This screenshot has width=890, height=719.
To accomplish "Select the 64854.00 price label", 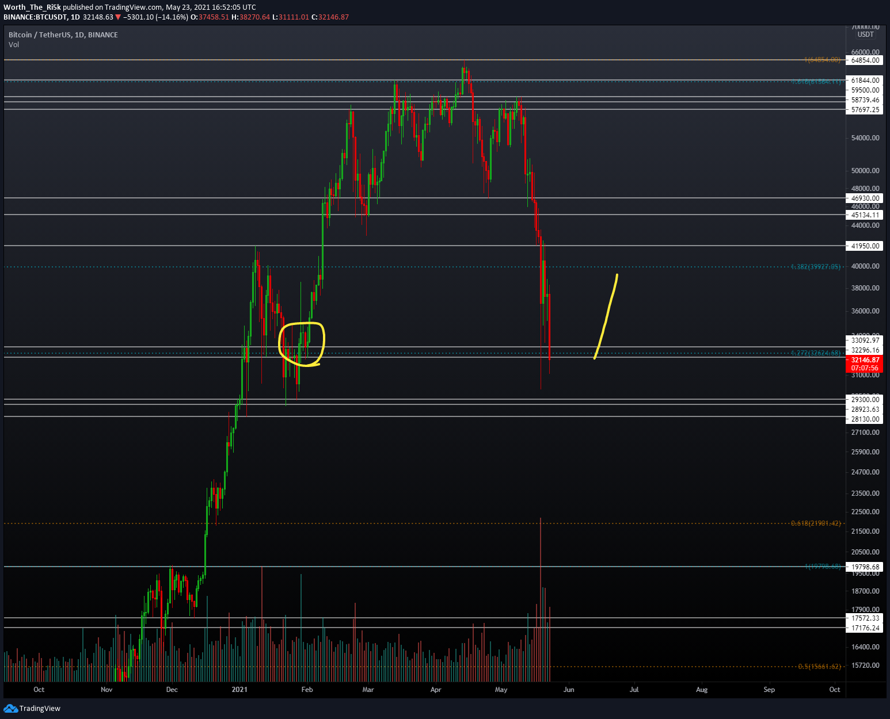I will coord(864,60).
